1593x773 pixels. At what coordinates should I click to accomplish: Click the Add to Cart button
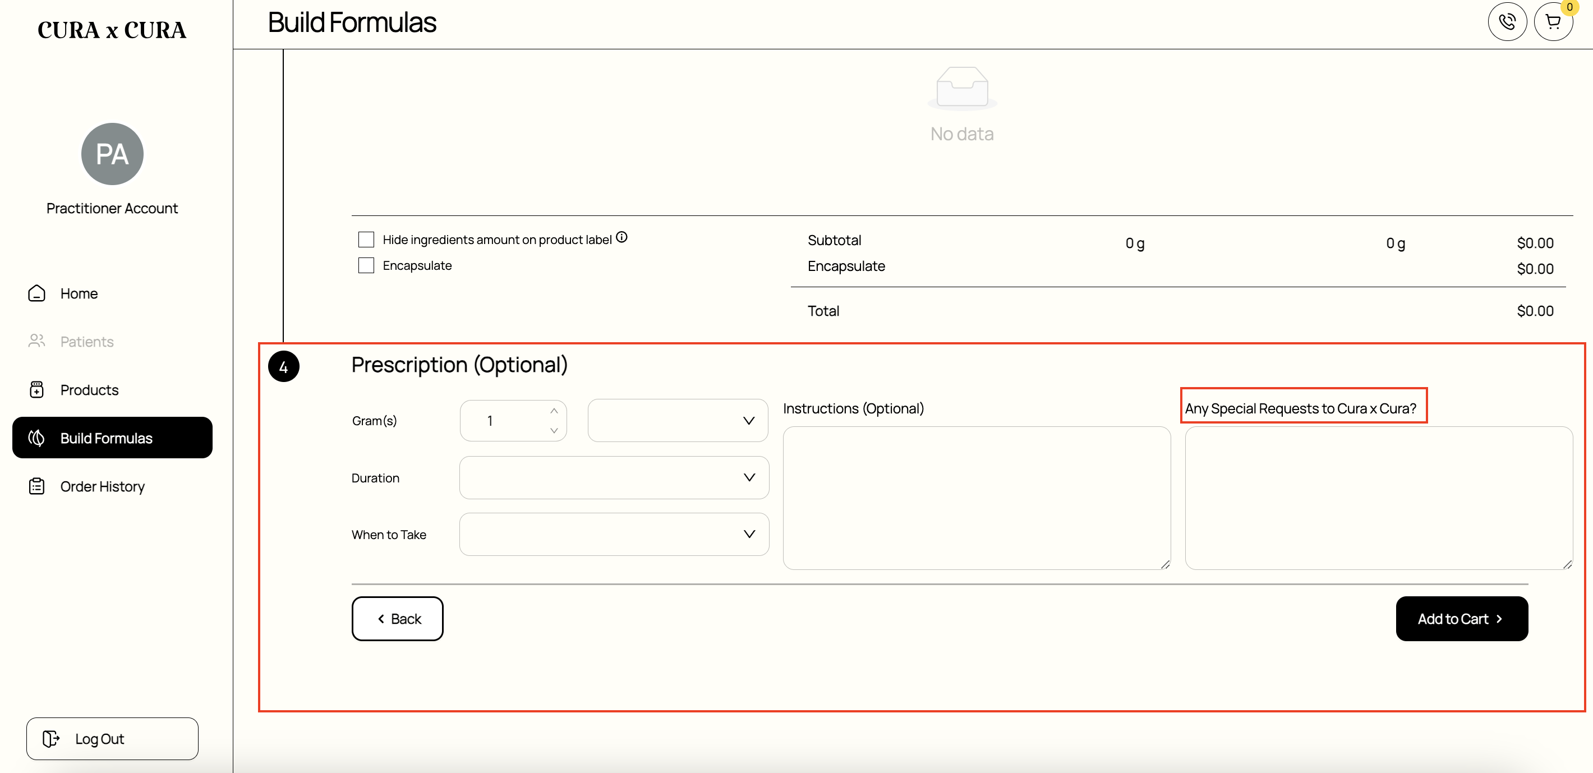tap(1462, 619)
